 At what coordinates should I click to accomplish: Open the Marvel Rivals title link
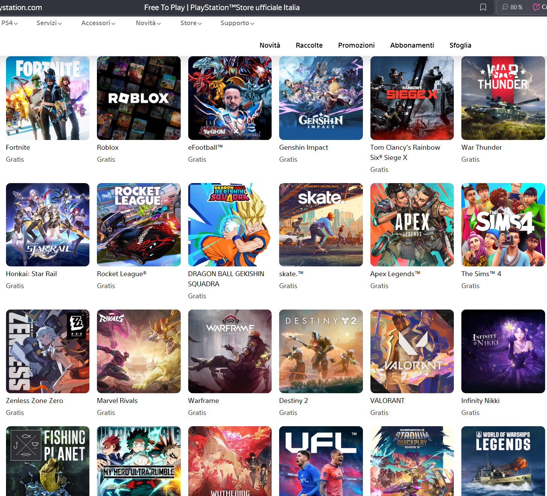(x=117, y=401)
